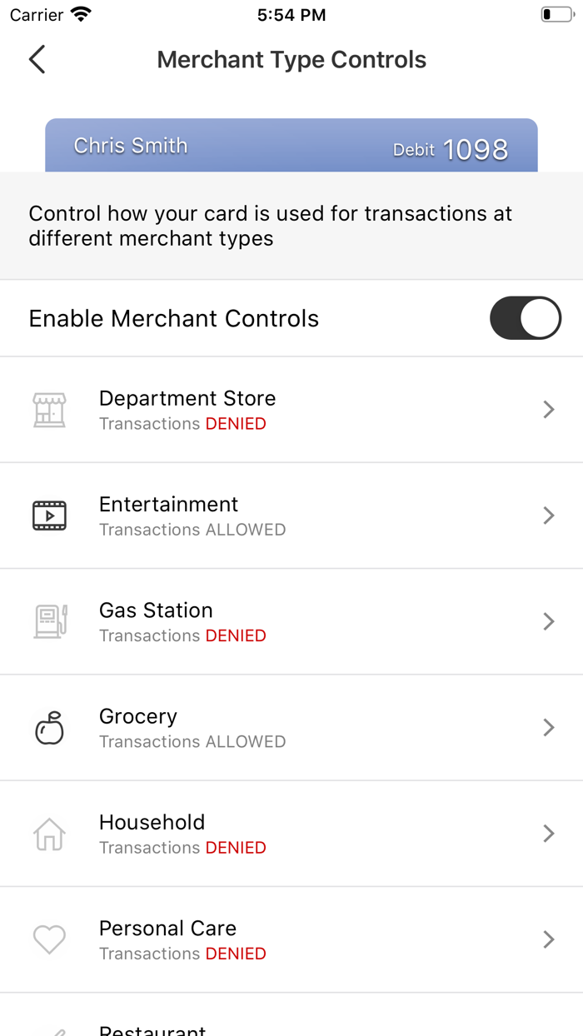Open Entertainment settings via its chevron
The image size is (583, 1036).
[x=548, y=515]
